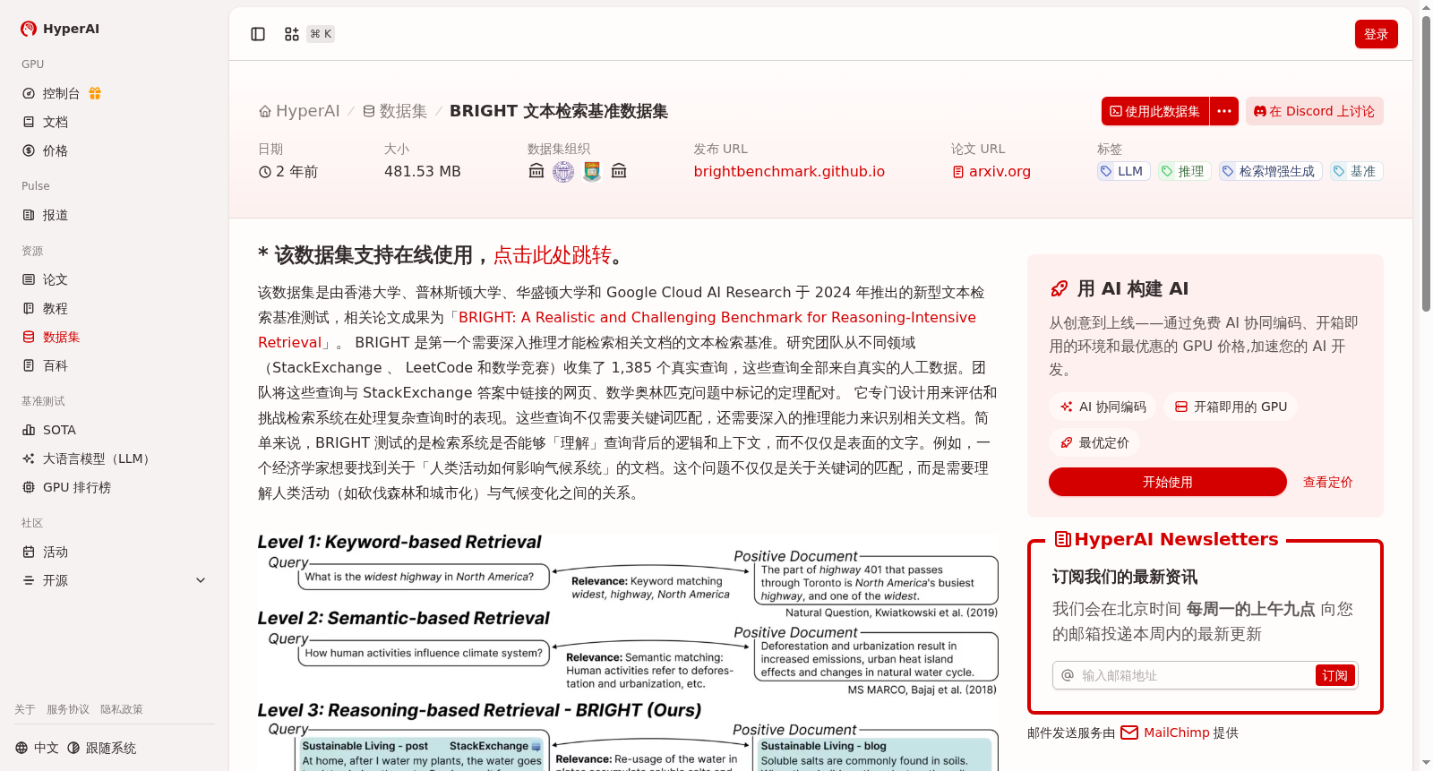Image resolution: width=1433 pixels, height=771 pixels.
Task: Click the scrollbar down arrow
Action: 1426,763
